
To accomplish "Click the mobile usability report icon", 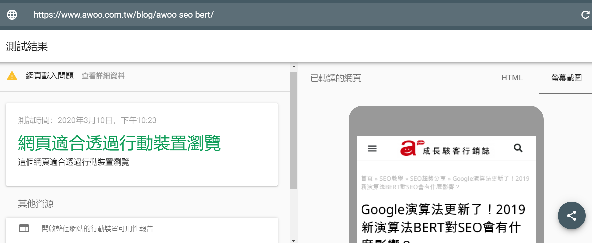I will [x=24, y=228].
